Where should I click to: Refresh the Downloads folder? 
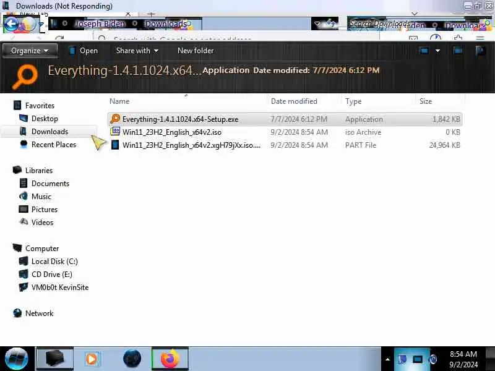(x=331, y=23)
